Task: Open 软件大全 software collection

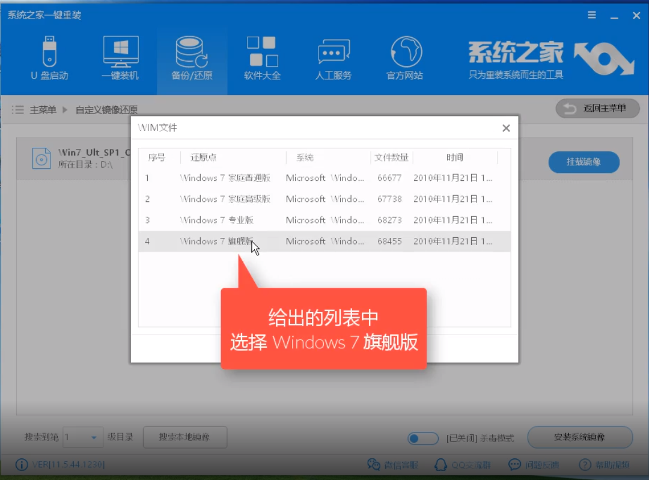Action: 262,57
